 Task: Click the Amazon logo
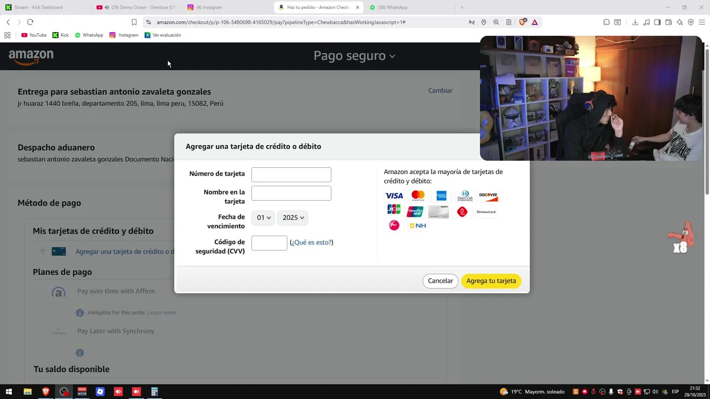pos(31,57)
